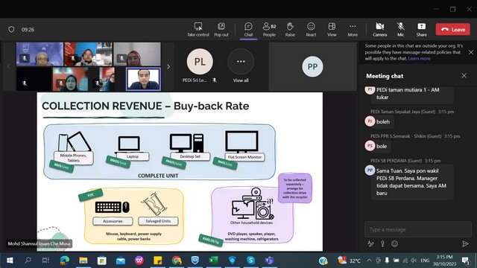Viewport: 477px width, 268px height.
Task: Toggle the Camera on
Action: tap(379, 30)
